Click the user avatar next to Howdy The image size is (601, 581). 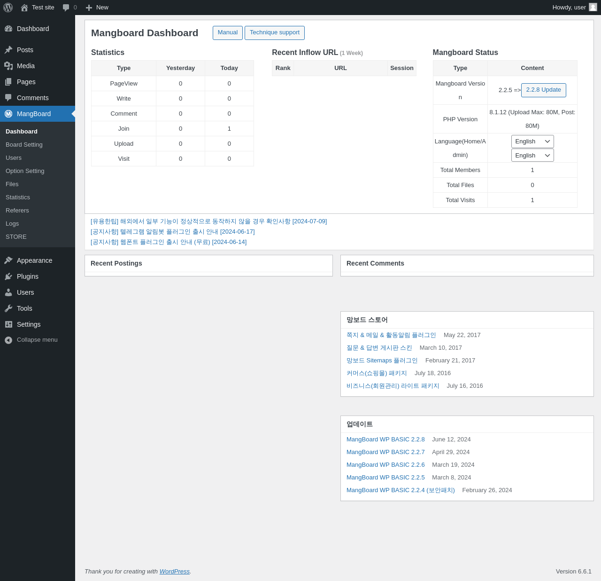point(593,8)
